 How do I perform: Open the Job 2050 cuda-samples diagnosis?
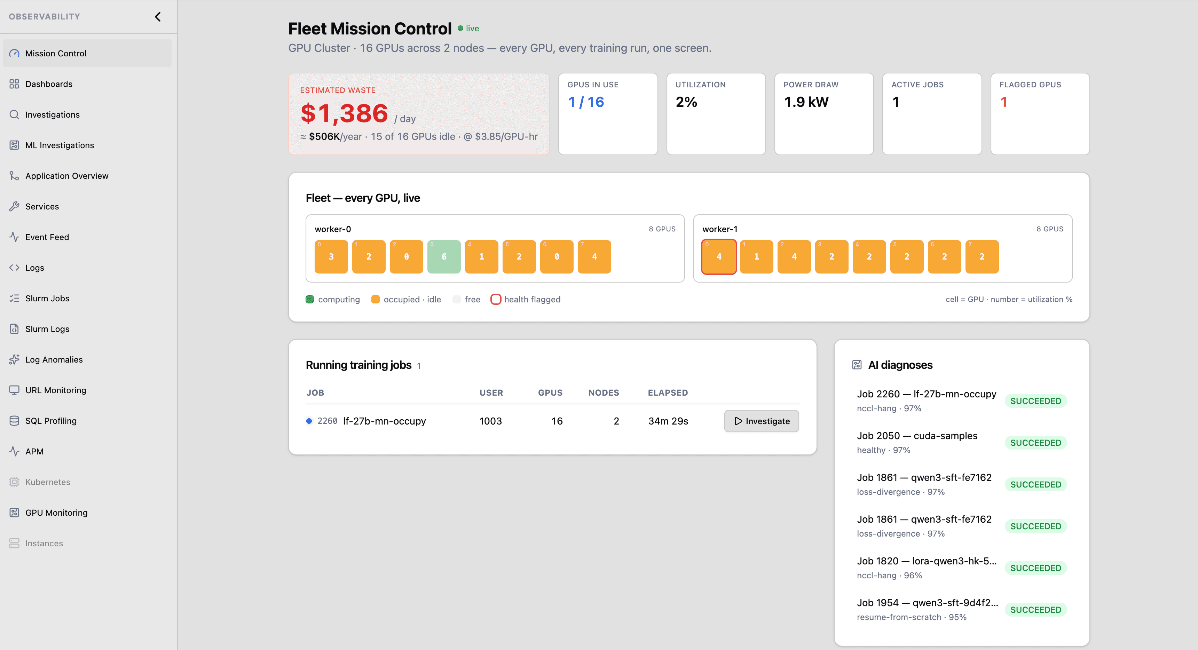pyautogui.click(x=962, y=443)
